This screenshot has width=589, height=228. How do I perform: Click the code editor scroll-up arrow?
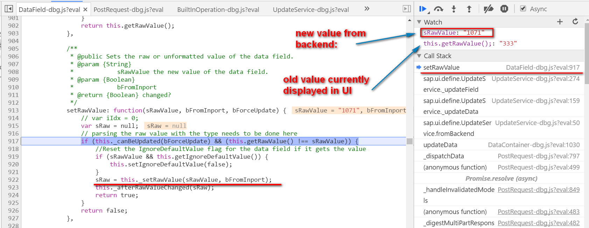(x=409, y=20)
